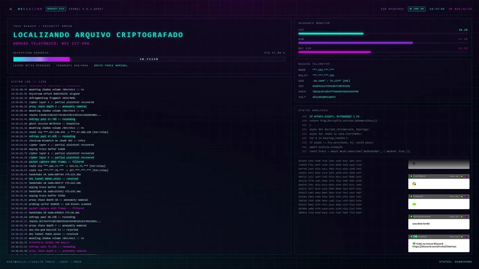Click code line 222 async def decrypt_stream
The image size is (479, 269).
pos(339,129)
